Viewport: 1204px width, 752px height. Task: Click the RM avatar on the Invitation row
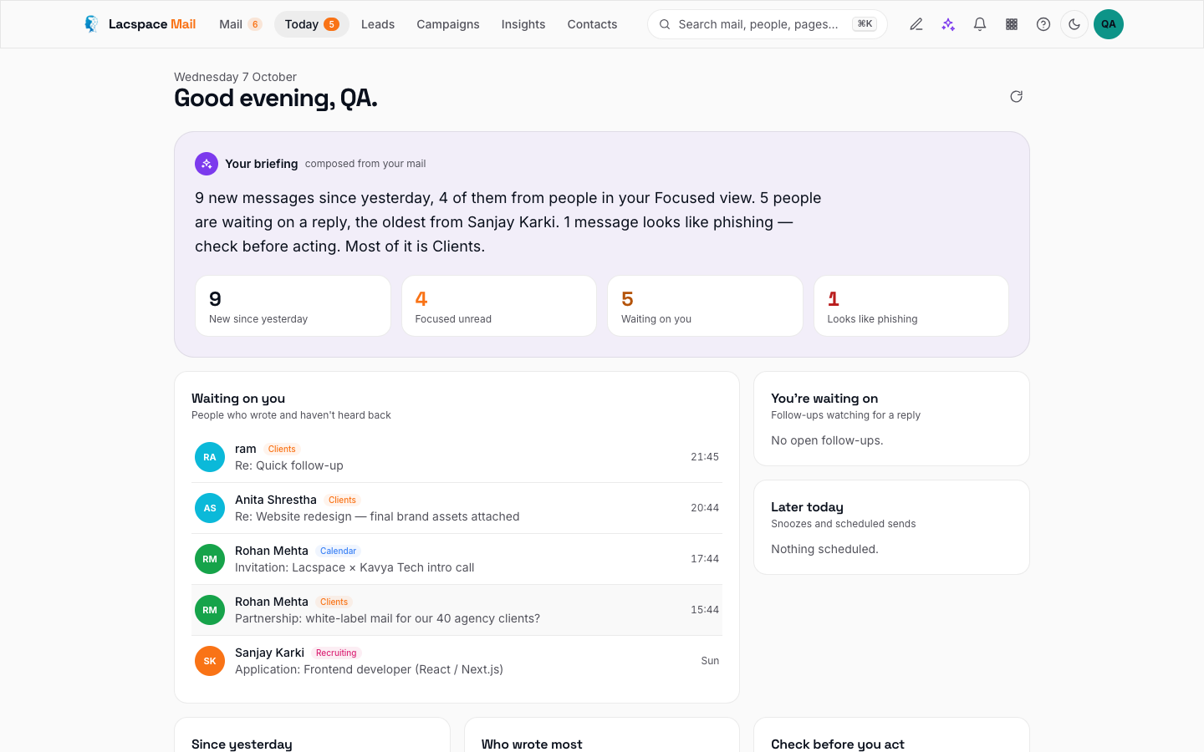click(210, 559)
